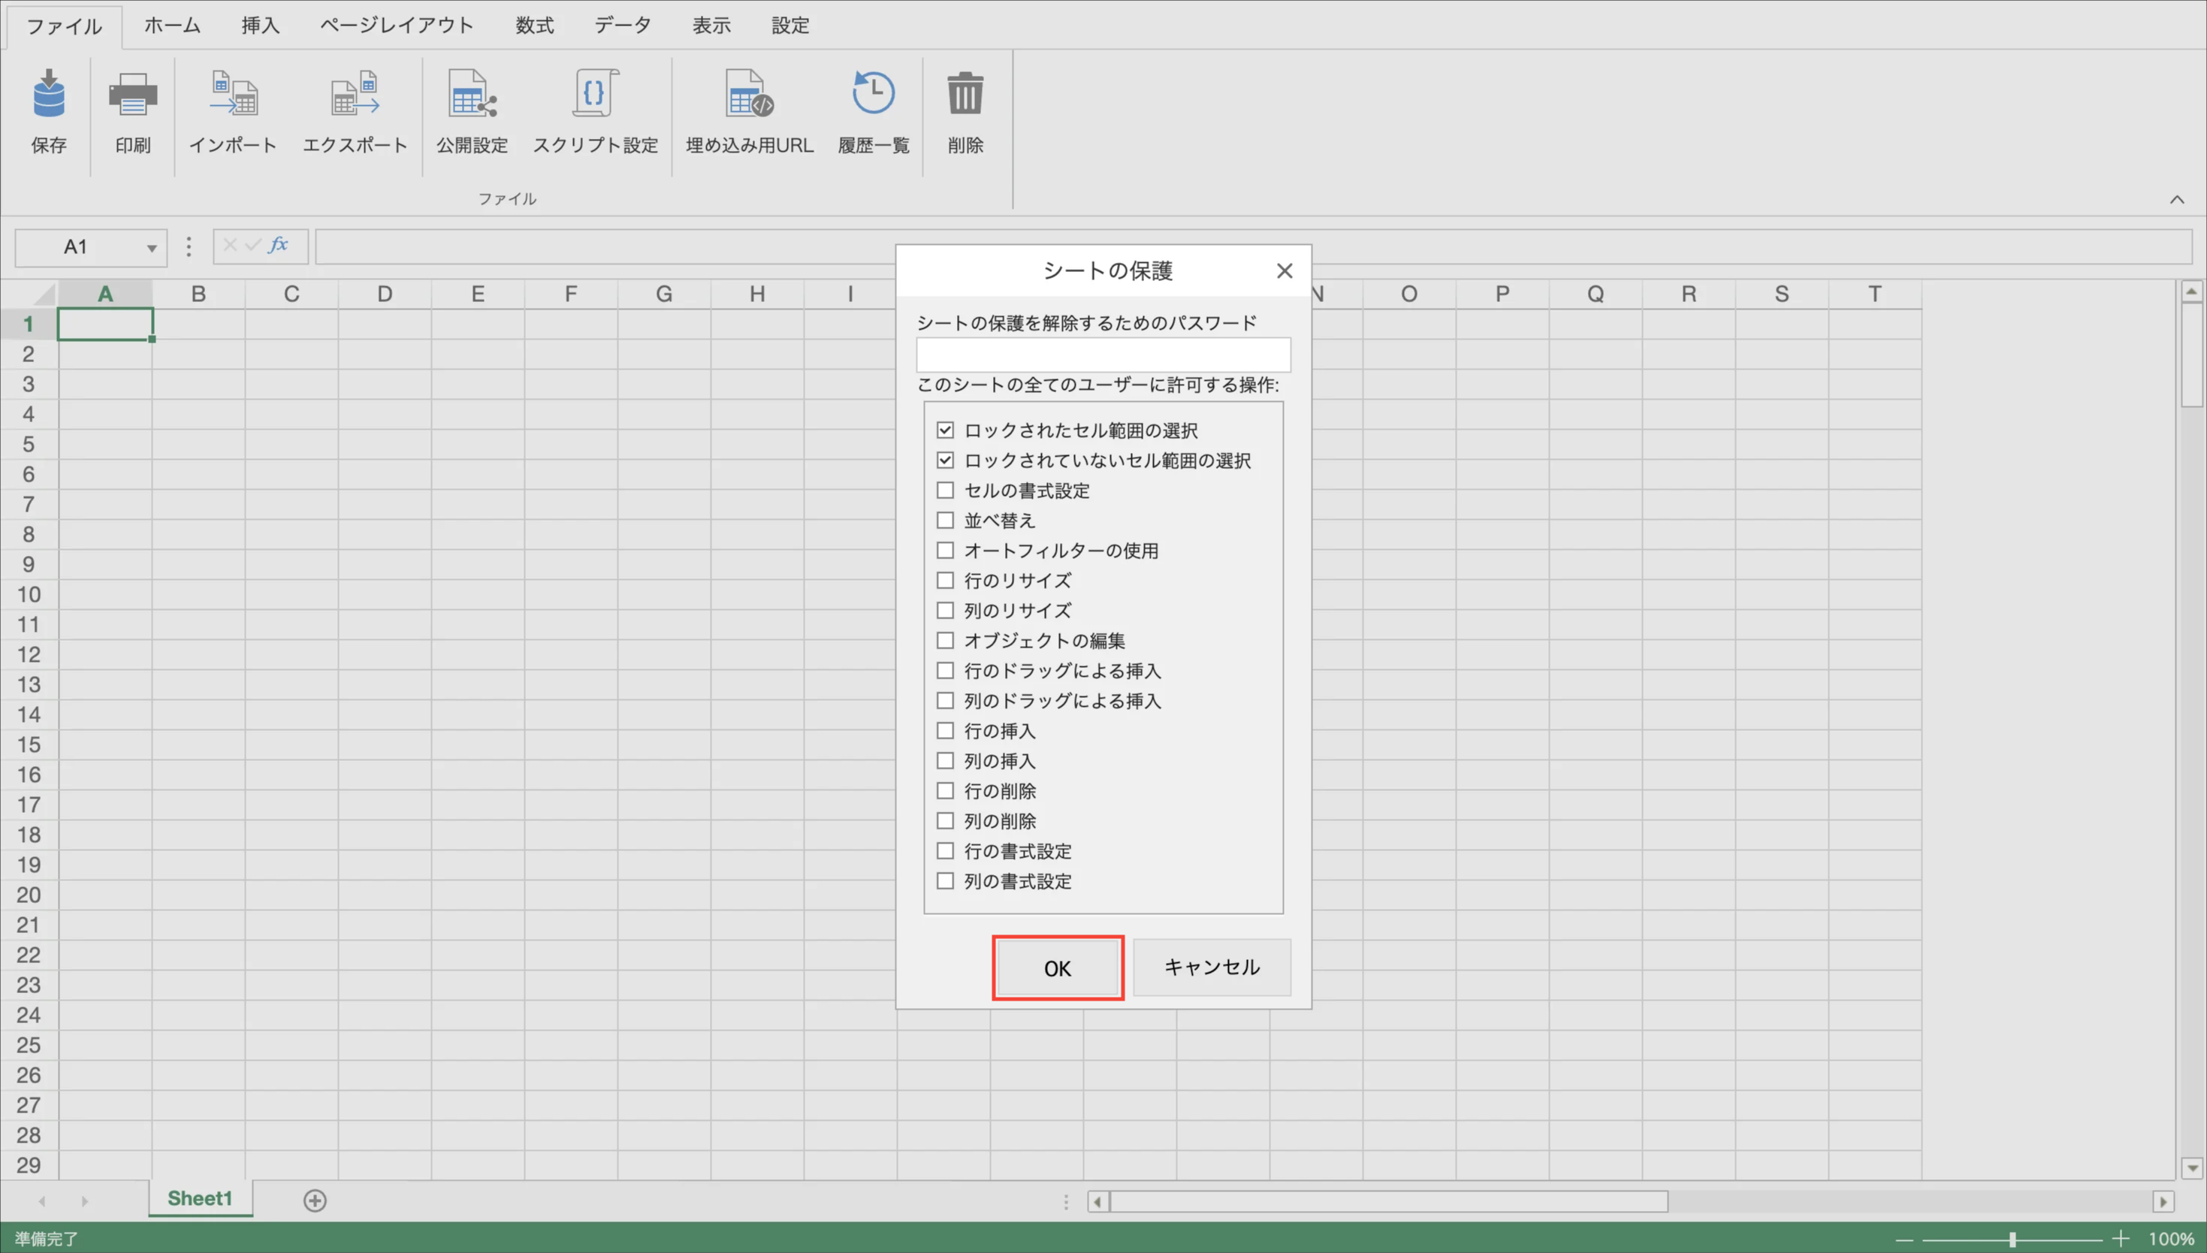This screenshot has height=1253, width=2207.
Task: Open the データ ribbon tab
Action: click(x=622, y=26)
